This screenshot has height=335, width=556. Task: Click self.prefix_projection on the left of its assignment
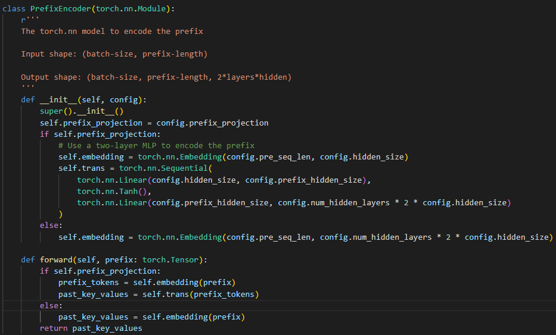click(x=91, y=123)
